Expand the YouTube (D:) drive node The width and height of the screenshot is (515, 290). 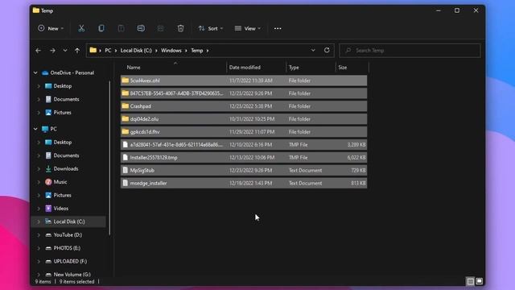pos(39,235)
